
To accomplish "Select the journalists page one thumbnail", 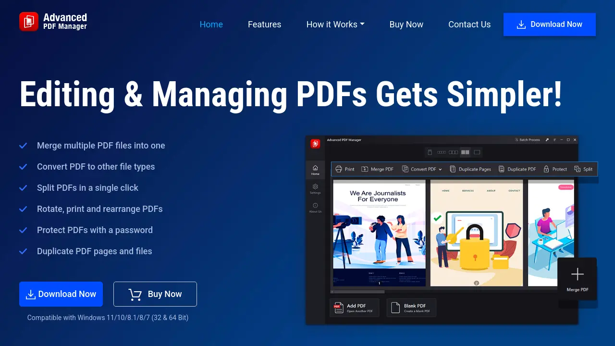I will [379, 233].
